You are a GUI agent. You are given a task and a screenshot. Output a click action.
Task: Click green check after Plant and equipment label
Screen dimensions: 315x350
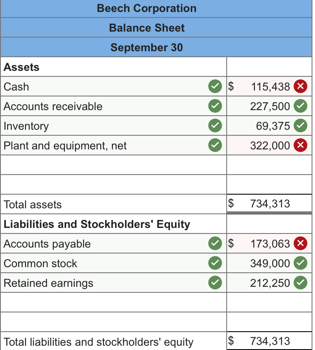click(x=215, y=146)
